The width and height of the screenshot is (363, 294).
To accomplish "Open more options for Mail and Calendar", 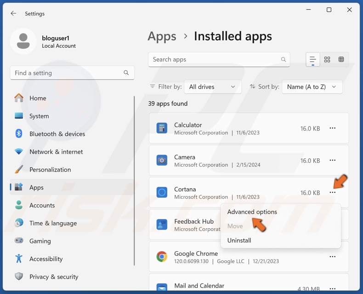I will pyautogui.click(x=333, y=288).
